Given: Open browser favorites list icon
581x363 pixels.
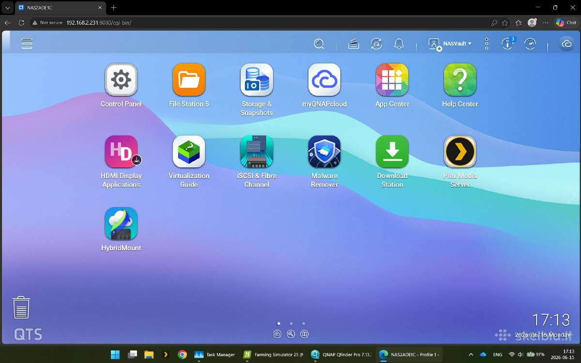Looking at the screenshot, I should (x=519, y=23).
